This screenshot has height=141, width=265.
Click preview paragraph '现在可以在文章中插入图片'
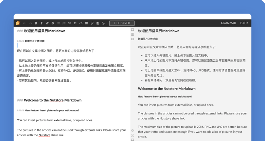177,47
